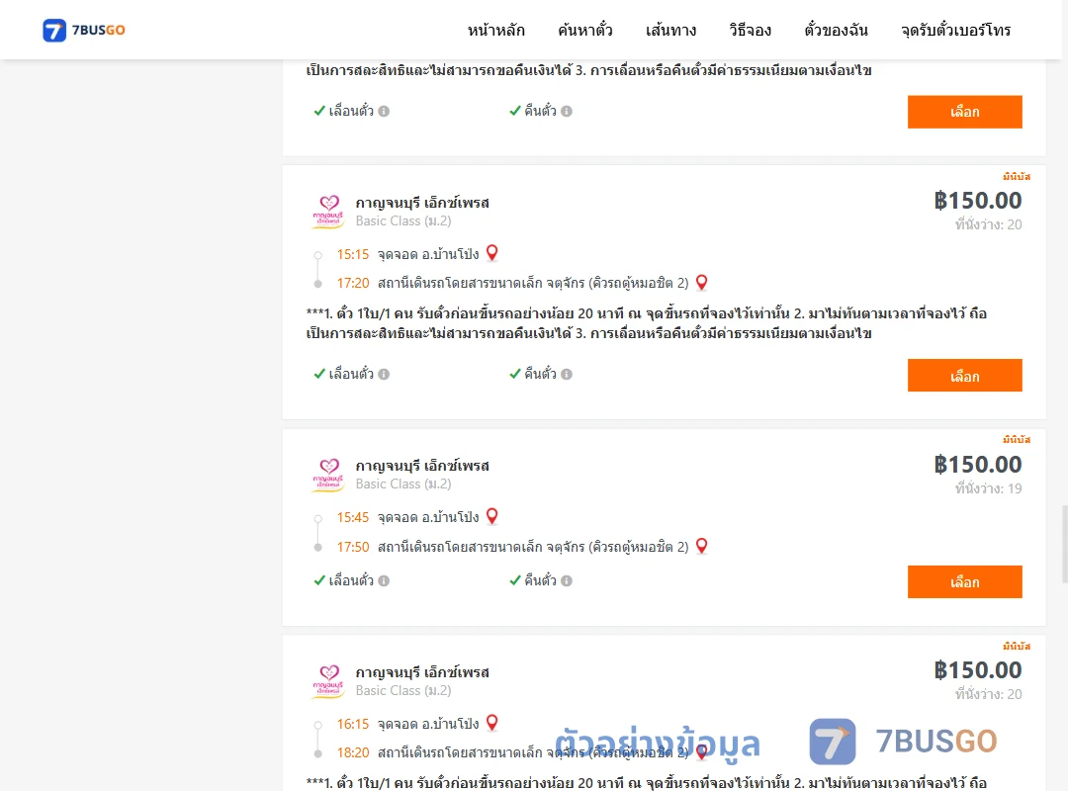Open the หน้าหลัก menu item

pos(495,30)
